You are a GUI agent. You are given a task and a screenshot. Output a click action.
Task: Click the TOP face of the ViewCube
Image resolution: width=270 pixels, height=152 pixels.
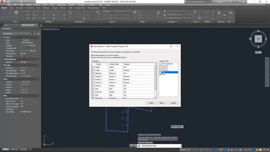coord(258,39)
